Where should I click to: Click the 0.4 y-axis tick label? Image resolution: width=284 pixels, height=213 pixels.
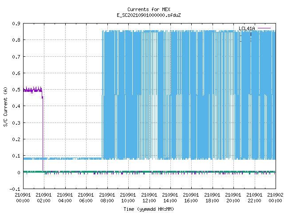pyautogui.click(x=16, y=106)
